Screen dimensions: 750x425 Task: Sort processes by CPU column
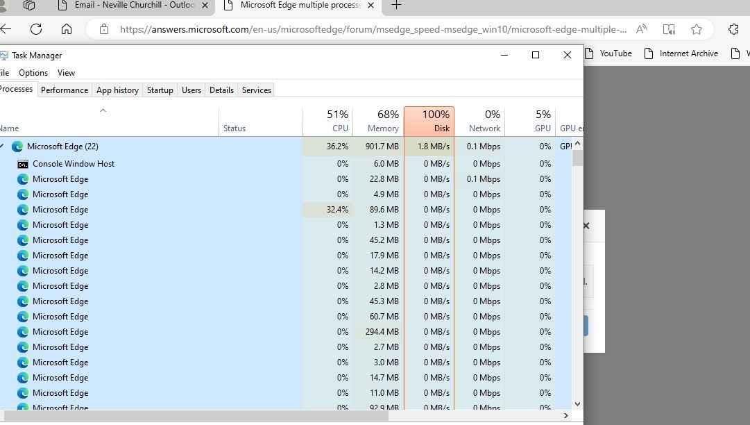[x=327, y=121]
